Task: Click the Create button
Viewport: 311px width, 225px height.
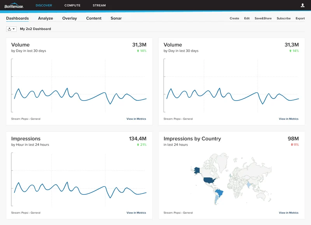Action: click(234, 18)
